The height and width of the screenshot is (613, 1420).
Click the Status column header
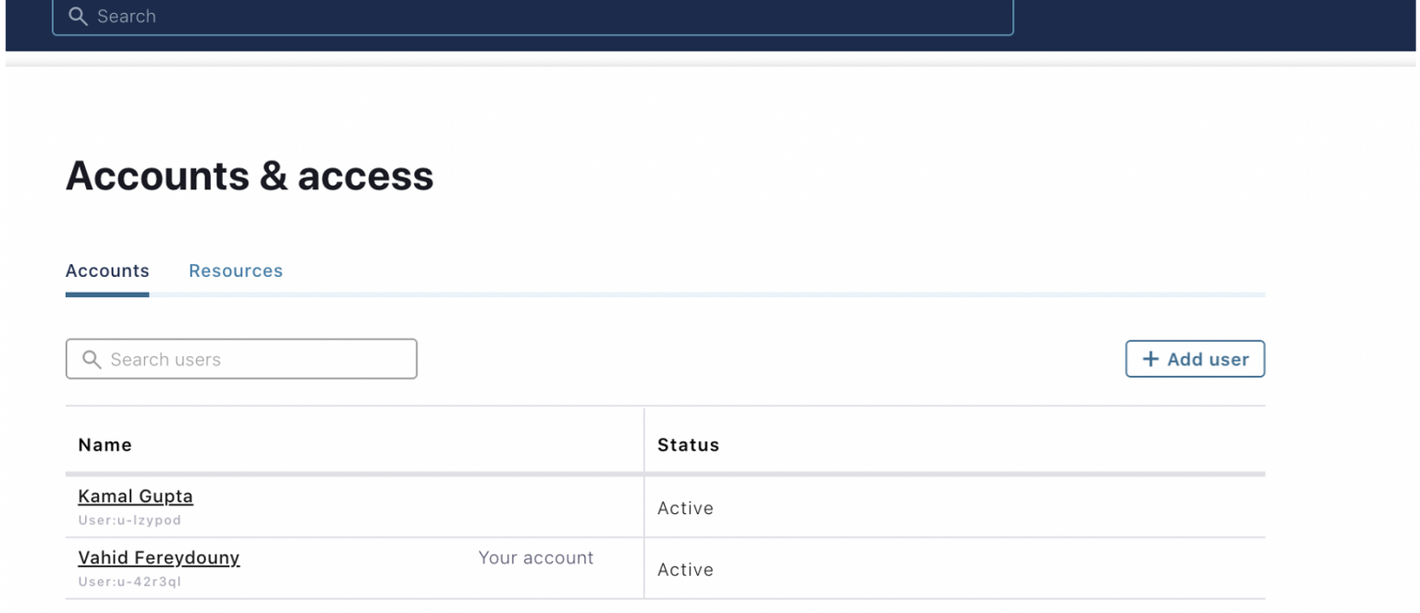[x=688, y=444]
